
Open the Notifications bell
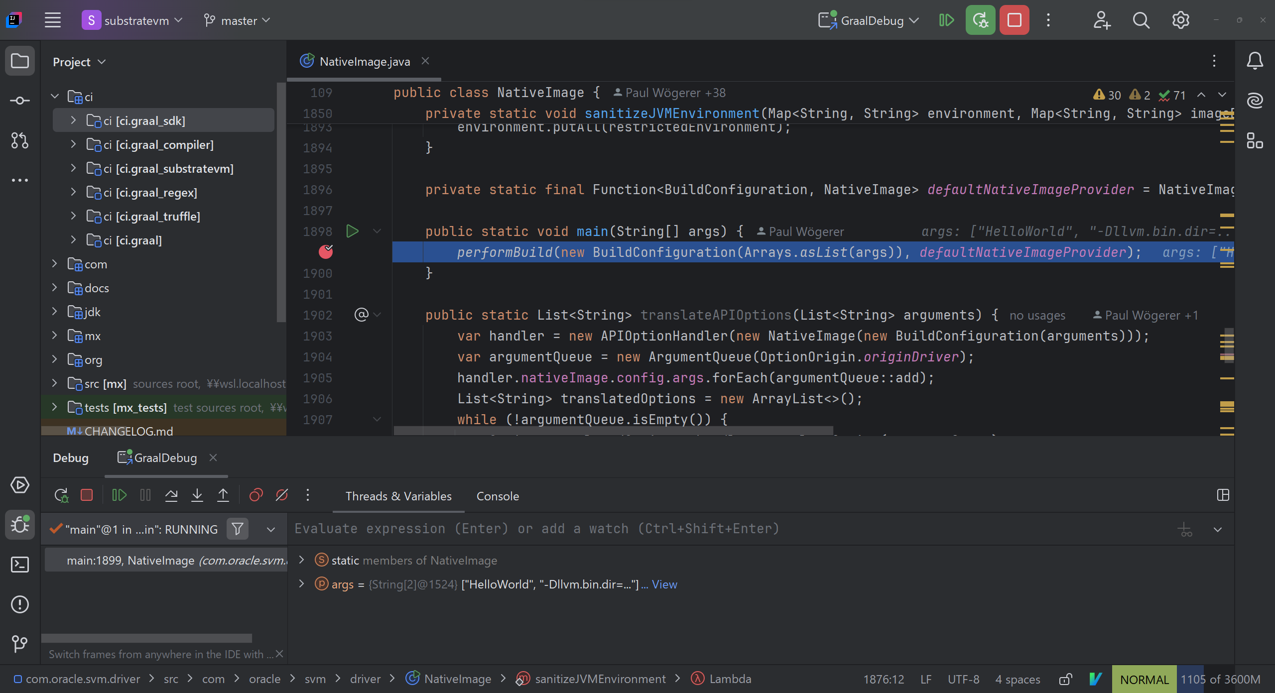[x=1255, y=61]
